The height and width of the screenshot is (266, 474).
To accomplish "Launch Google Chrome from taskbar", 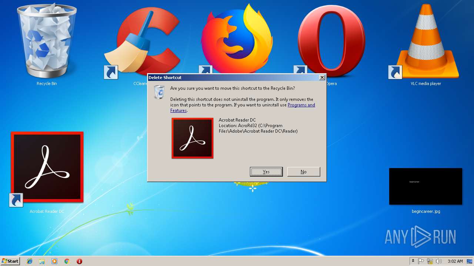I will click(x=67, y=261).
